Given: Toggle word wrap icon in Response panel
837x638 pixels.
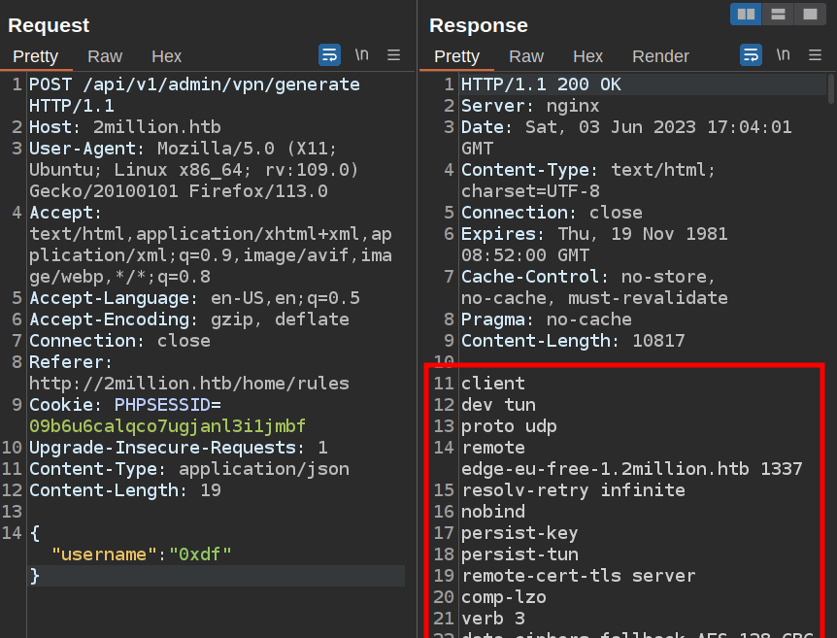Looking at the screenshot, I should pyautogui.click(x=751, y=54).
